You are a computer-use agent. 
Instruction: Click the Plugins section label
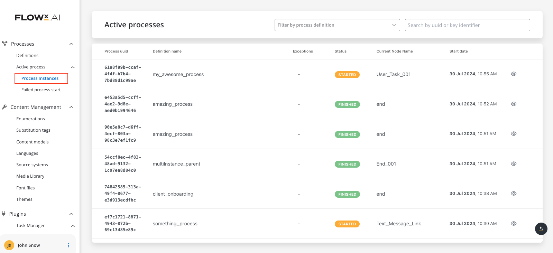click(18, 214)
